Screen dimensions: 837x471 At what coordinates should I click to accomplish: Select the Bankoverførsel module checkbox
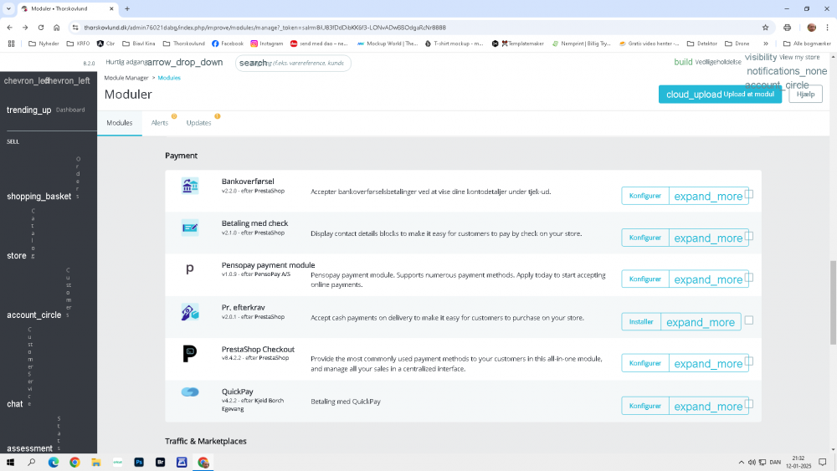(749, 194)
